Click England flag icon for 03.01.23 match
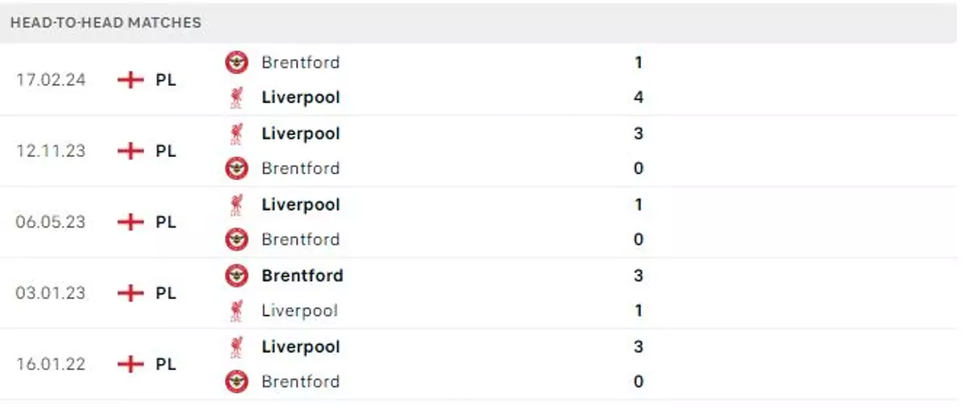This screenshot has width=969, height=412. (130, 293)
